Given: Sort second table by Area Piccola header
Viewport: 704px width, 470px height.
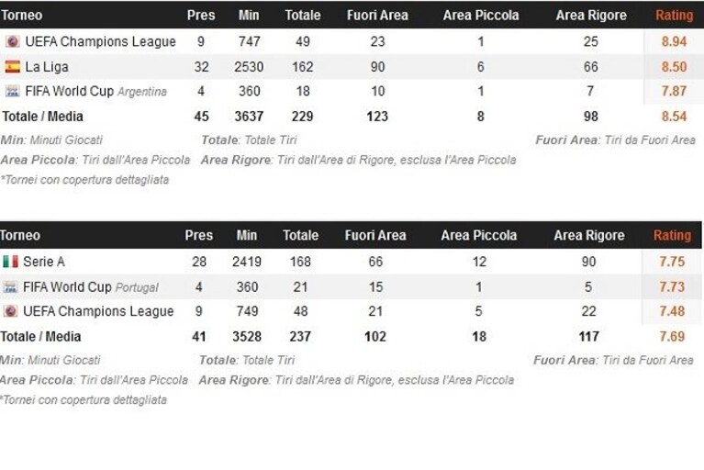Looking at the screenshot, I should tap(478, 235).
